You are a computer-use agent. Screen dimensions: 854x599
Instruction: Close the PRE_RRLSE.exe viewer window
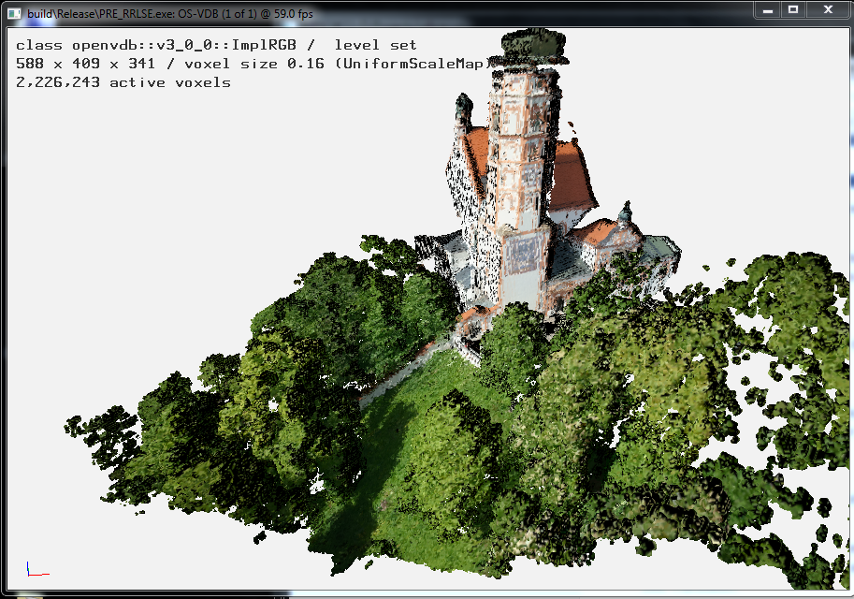828,9
